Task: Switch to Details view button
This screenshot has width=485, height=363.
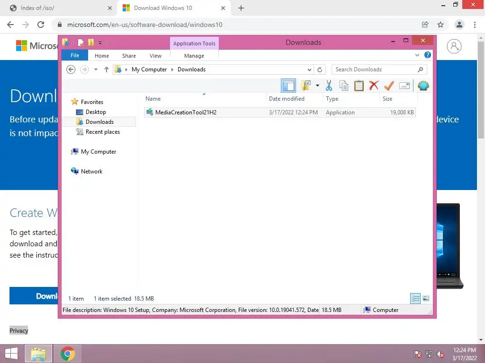Action: pyautogui.click(x=415, y=298)
